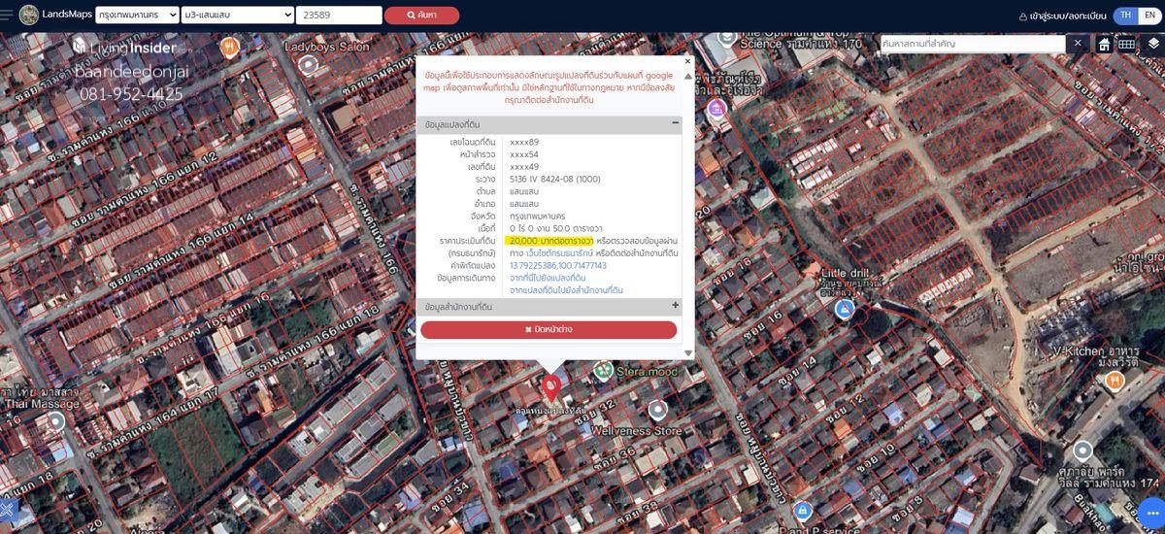Click the red ปิดหน้าต่าง close window button
The image size is (1165, 534).
(x=549, y=329)
